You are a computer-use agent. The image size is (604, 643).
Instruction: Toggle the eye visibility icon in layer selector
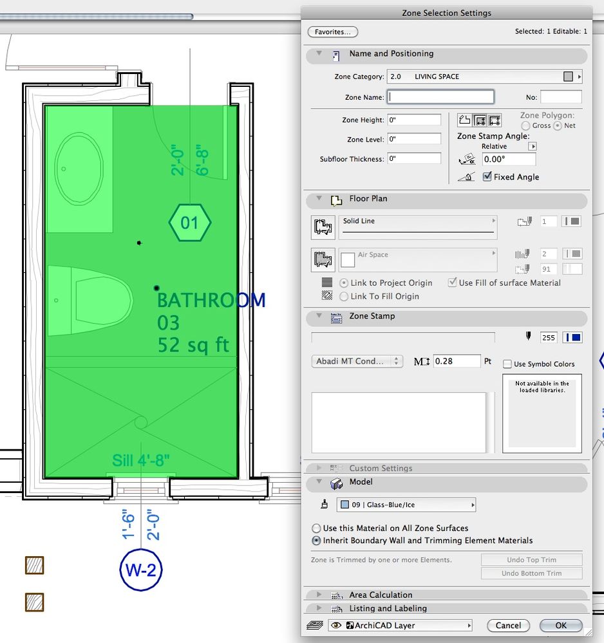337,626
